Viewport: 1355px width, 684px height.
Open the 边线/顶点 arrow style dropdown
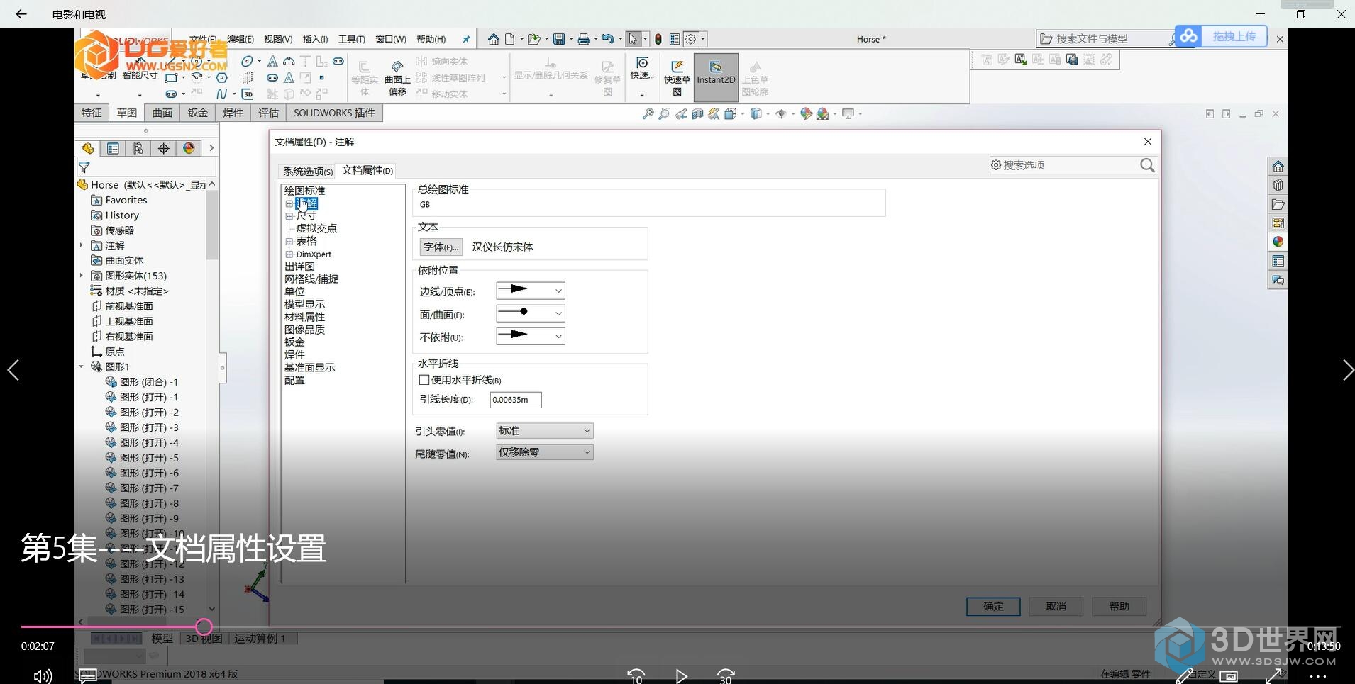point(530,291)
